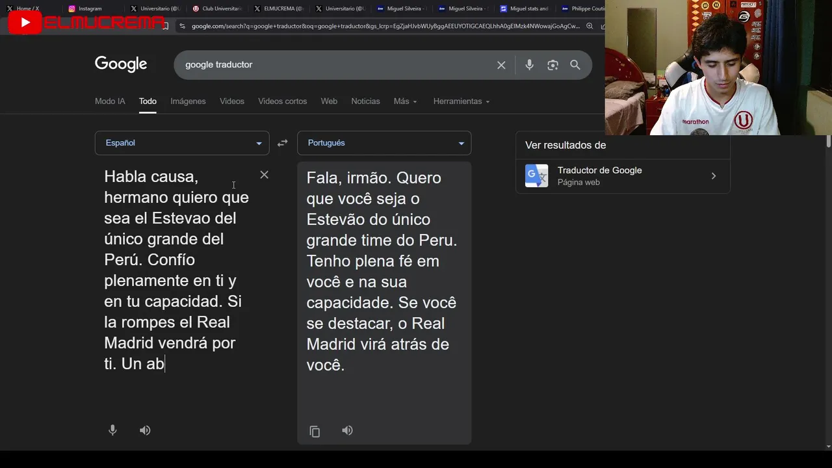Switch to Web results

point(329,101)
